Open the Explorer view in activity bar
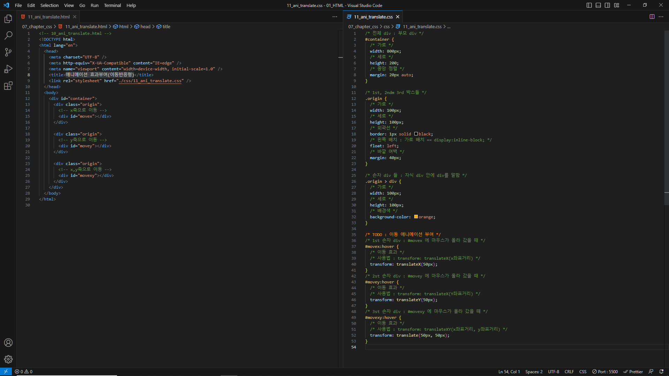Viewport: 669px width, 376px height. point(8,19)
